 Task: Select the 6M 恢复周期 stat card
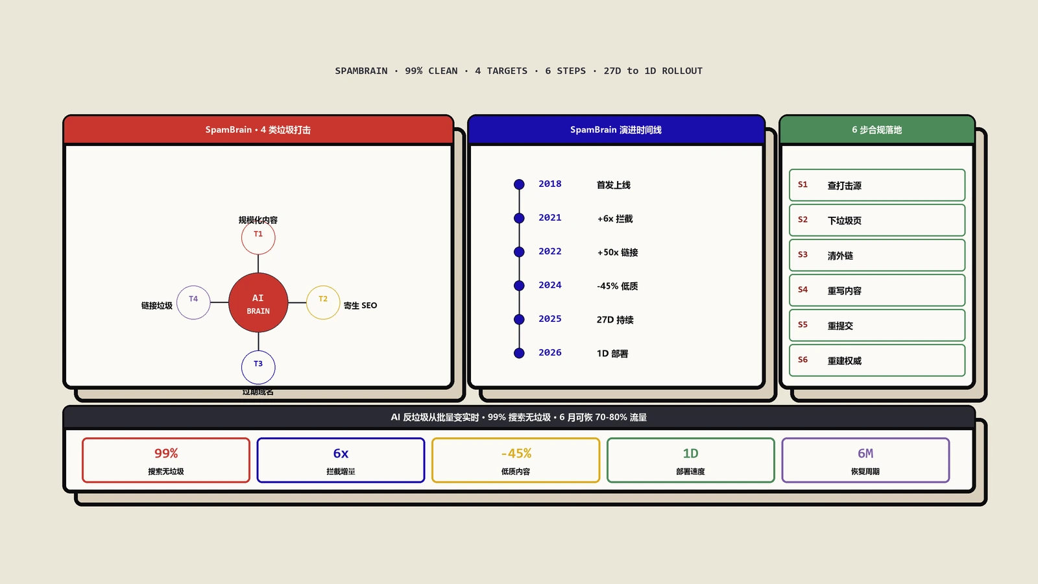click(865, 460)
